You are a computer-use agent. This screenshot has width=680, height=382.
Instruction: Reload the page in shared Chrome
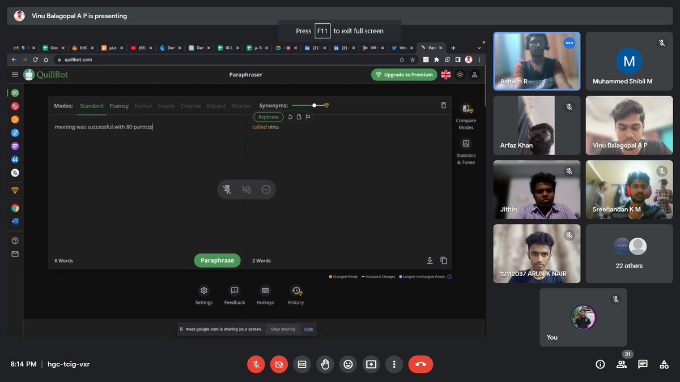[x=36, y=59]
